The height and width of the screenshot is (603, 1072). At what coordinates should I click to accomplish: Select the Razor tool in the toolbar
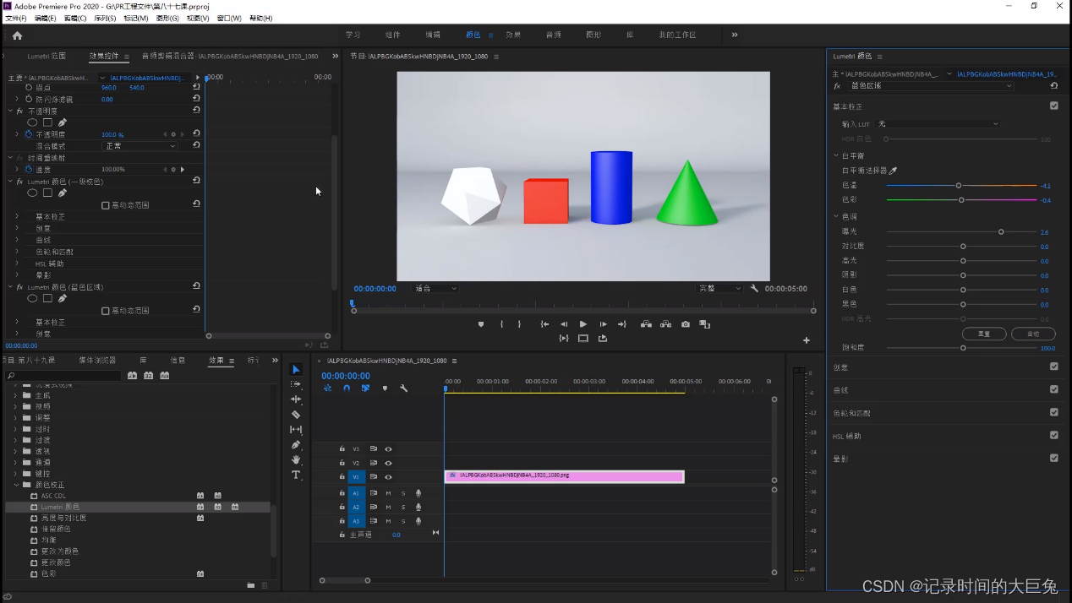(296, 415)
